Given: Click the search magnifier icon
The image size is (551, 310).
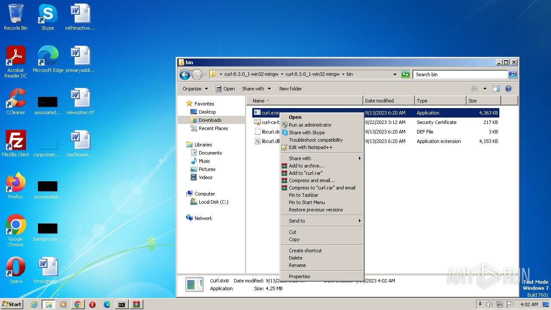Looking at the screenshot, I should point(512,74).
